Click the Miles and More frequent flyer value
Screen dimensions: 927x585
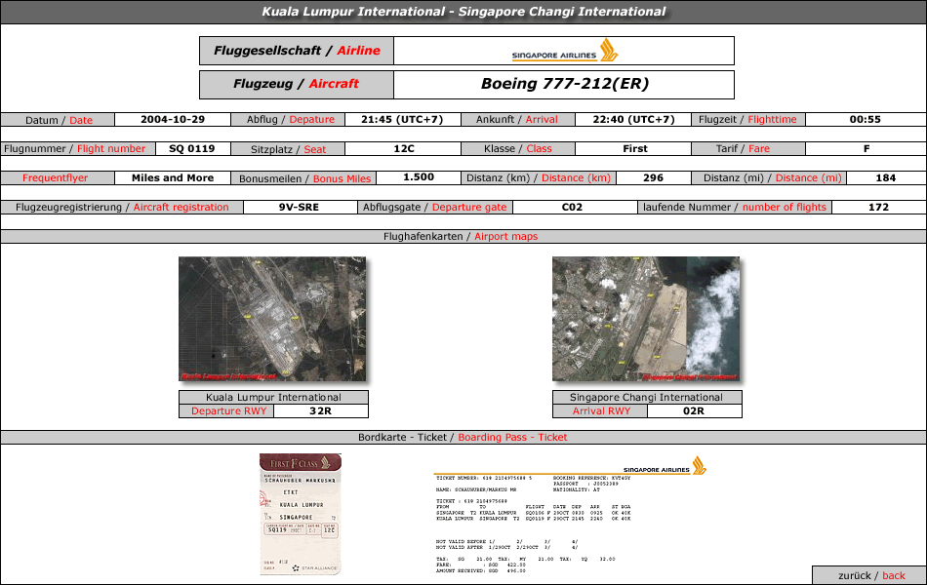(173, 177)
